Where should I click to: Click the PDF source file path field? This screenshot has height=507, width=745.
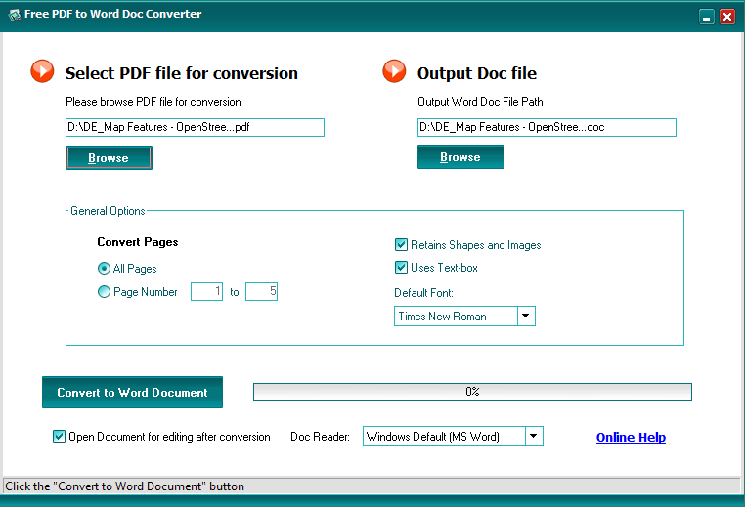[x=195, y=127]
